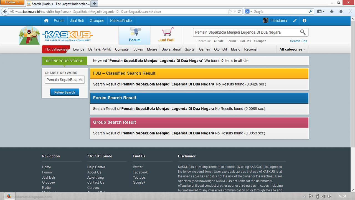Select Regional category
This screenshot has height=200, width=355.
(251, 49)
